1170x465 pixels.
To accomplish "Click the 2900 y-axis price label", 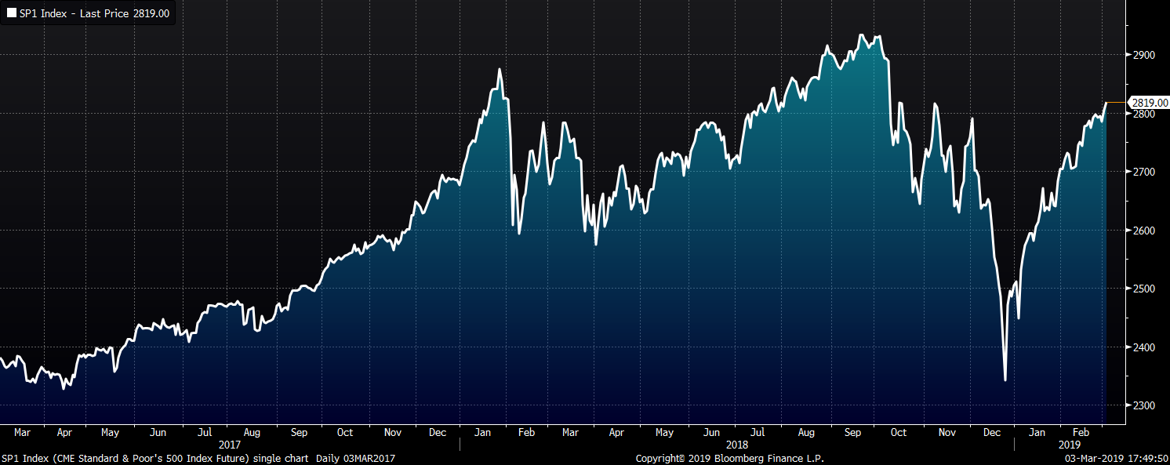I will [x=1143, y=55].
